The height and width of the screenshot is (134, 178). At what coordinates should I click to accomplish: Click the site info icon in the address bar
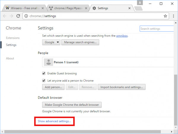point(26,16)
